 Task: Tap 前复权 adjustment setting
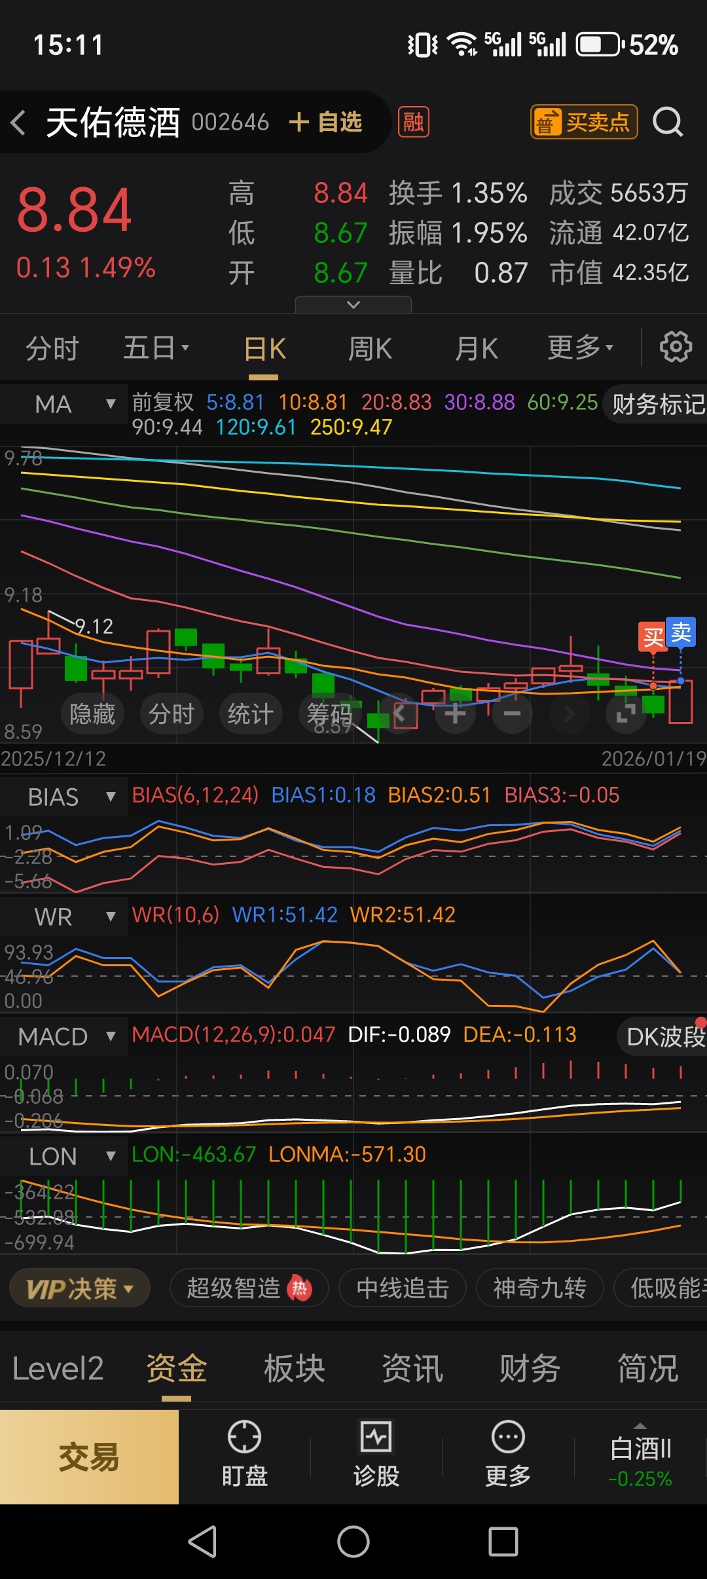pos(163,402)
